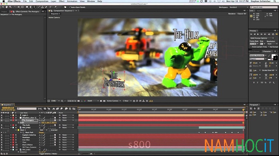Click the Frame Blending timeline icon
Viewport: 279px width, 156px height.
[57, 109]
